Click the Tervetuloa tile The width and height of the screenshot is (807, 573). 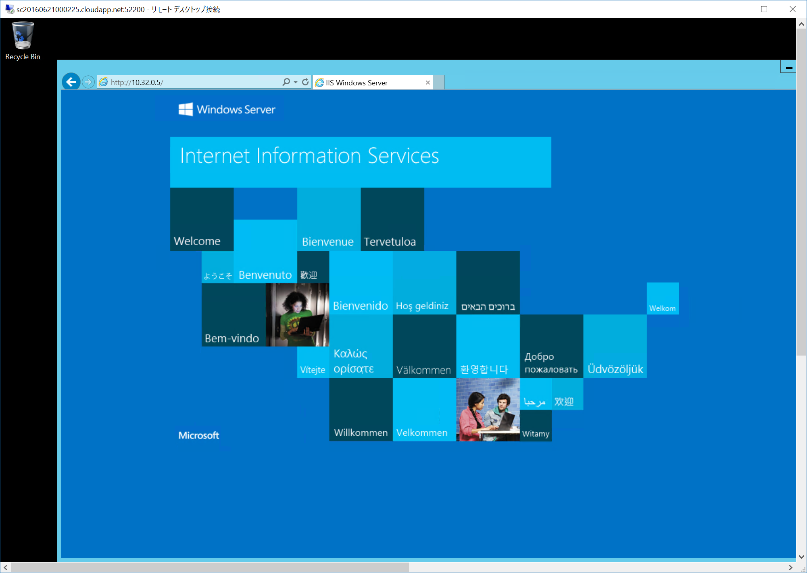(392, 219)
